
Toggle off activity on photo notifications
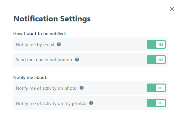(x=156, y=88)
